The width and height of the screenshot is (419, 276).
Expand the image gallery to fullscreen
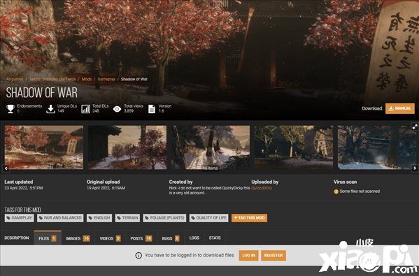point(415,126)
